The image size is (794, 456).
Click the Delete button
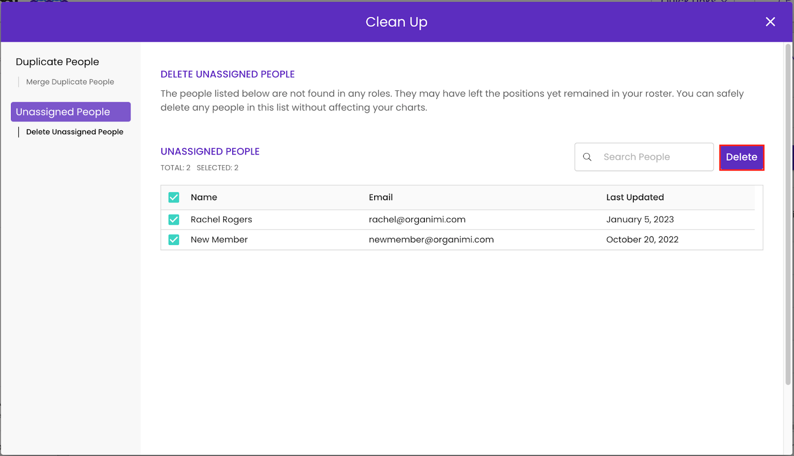pos(741,157)
